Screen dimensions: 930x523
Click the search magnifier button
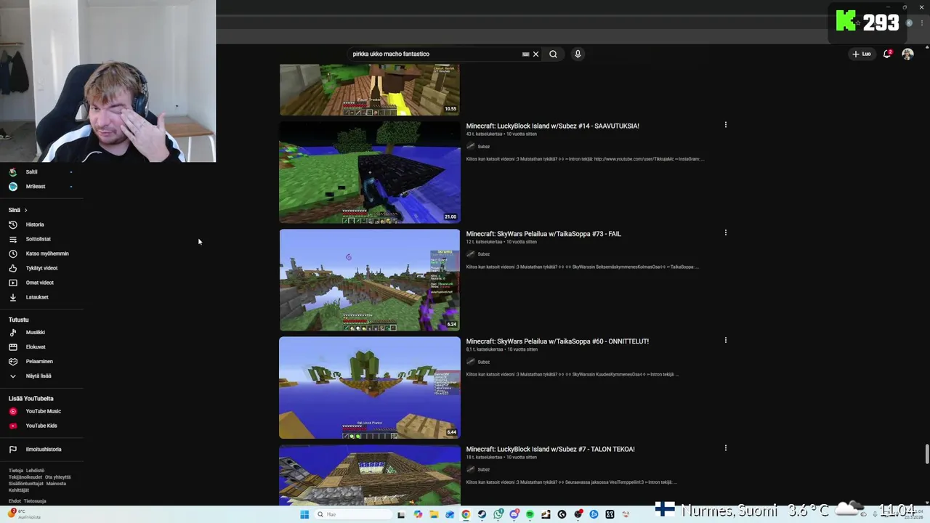pyautogui.click(x=553, y=54)
